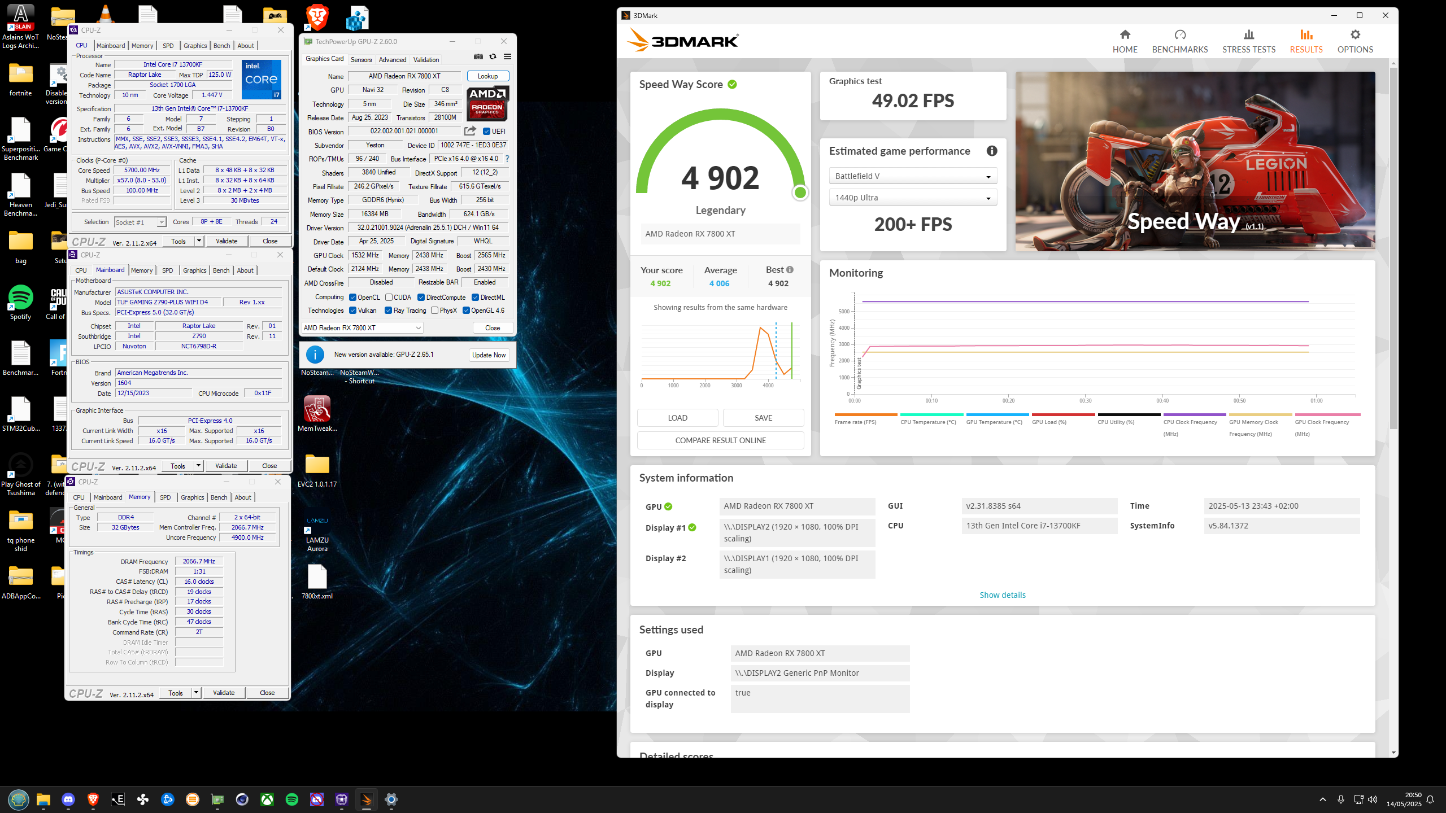The image size is (1446, 813).
Task: Click GPU-Z refresh icon
Action: pyautogui.click(x=493, y=56)
